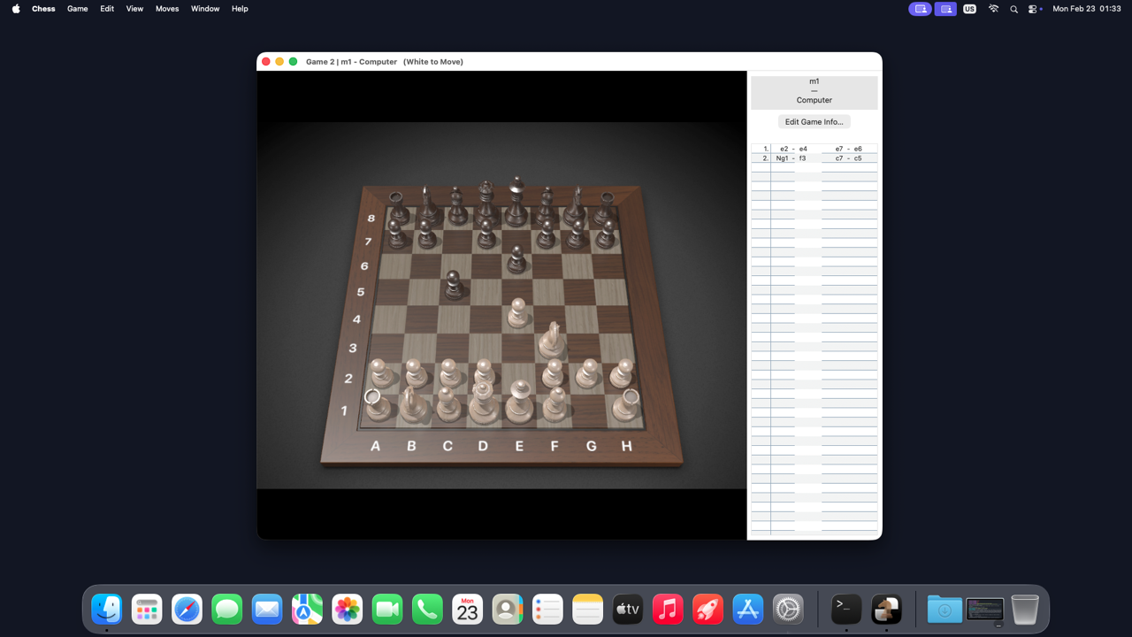Click the empty d4 square

pos(484,318)
